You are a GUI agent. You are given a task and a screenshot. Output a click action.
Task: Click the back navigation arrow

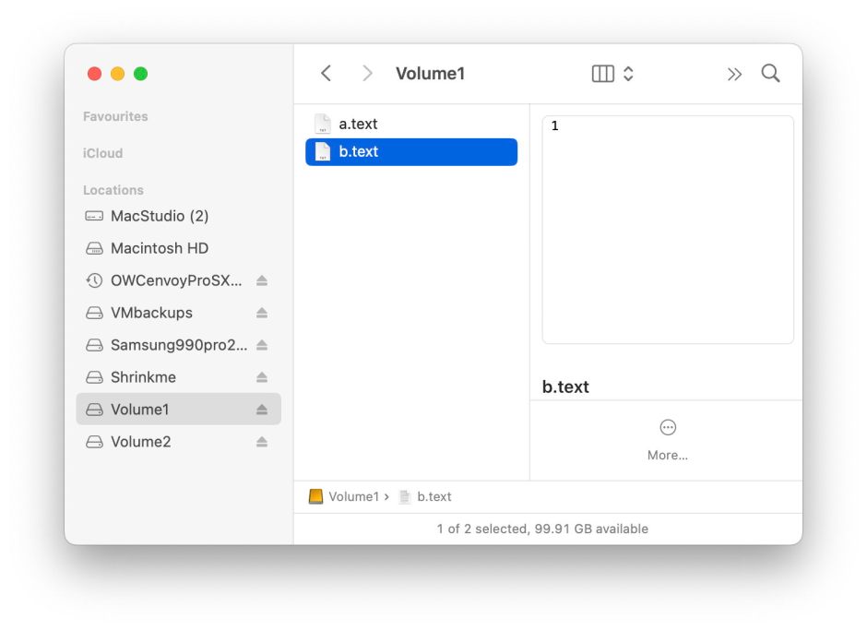326,74
